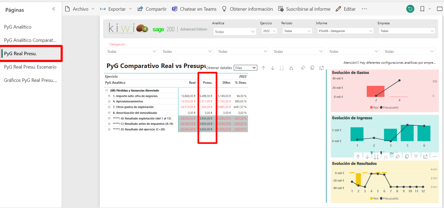This screenshot has width=444, height=208.
Task: Click Compartir to share the report
Action: (x=152, y=9)
